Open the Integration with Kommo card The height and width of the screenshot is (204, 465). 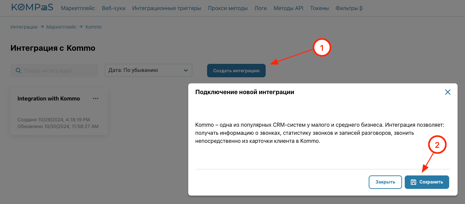tap(59, 112)
